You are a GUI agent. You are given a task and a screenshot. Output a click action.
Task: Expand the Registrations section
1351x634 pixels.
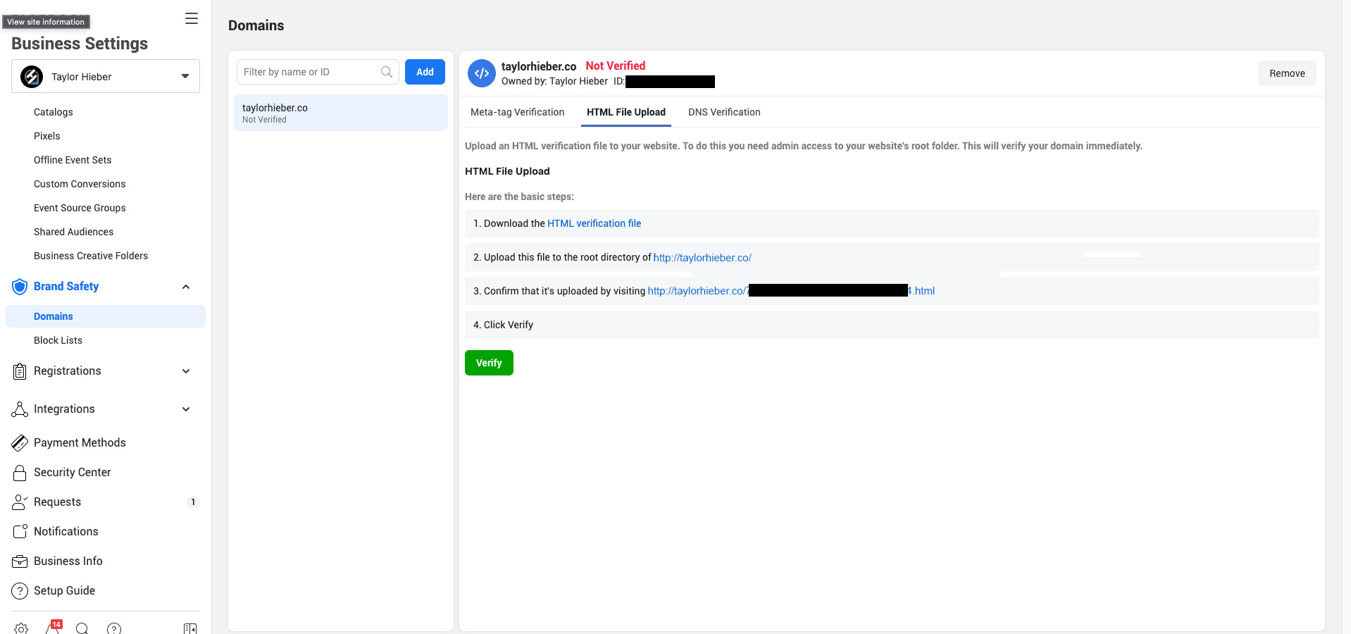tap(186, 371)
